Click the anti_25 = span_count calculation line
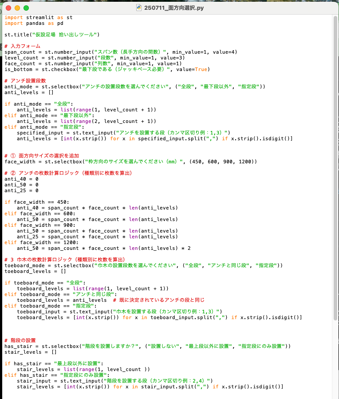The height and width of the screenshot is (399, 339). pyautogui.click(x=98, y=237)
